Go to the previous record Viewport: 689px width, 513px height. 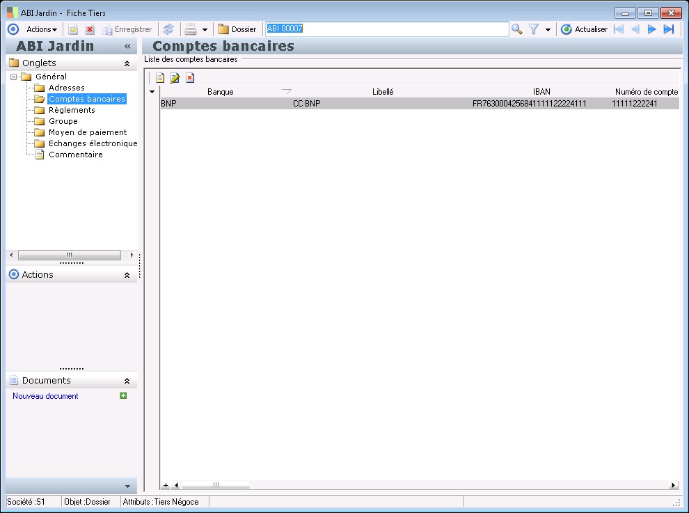tap(635, 29)
